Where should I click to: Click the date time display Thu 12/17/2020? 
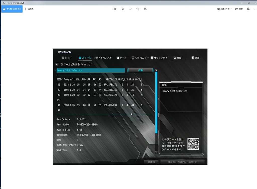tap(182, 162)
